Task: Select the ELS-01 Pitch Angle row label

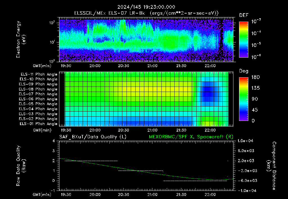Action: pyautogui.click(x=38, y=124)
